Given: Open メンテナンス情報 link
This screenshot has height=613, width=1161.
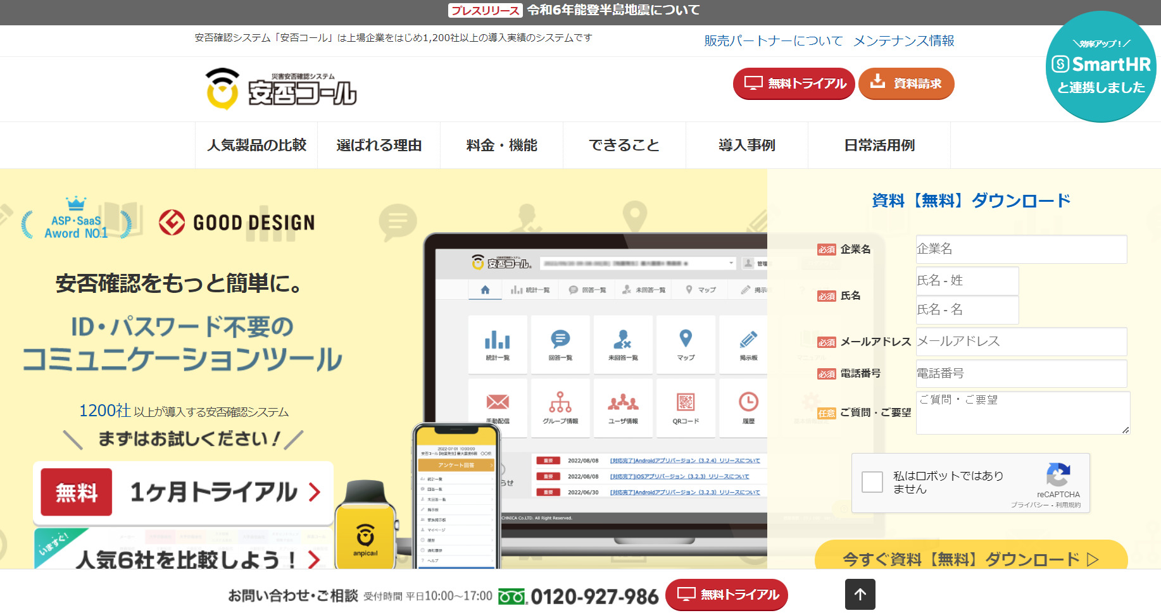Looking at the screenshot, I should coord(903,41).
